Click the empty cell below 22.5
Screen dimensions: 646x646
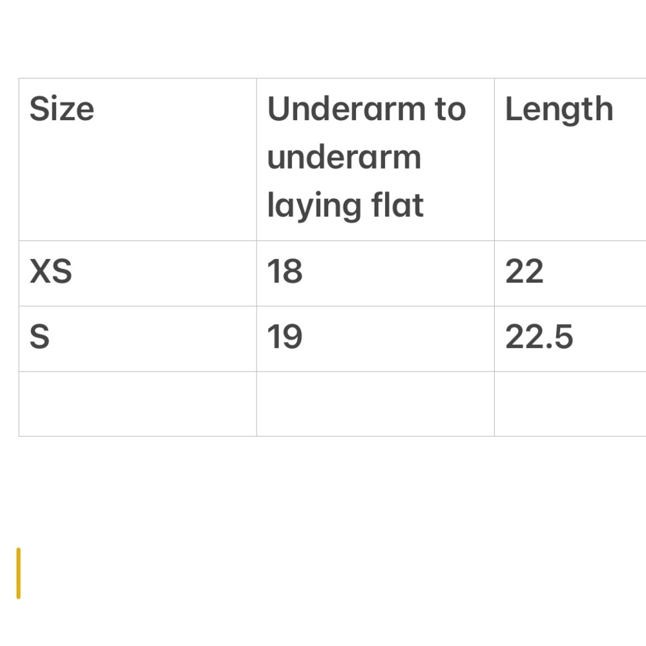coord(568,404)
